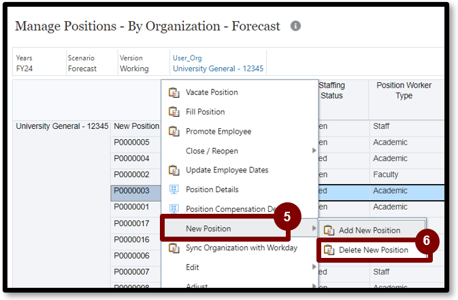Open University General - 12345 organization selector
The width and height of the screenshot is (458, 300).
click(x=218, y=69)
